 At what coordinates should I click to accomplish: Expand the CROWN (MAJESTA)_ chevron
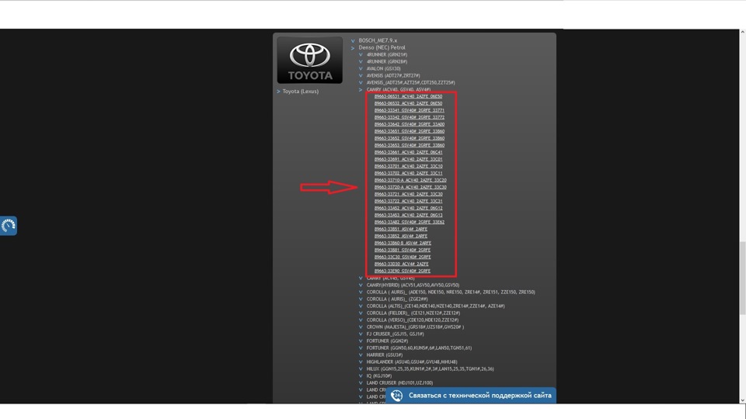[361, 327]
